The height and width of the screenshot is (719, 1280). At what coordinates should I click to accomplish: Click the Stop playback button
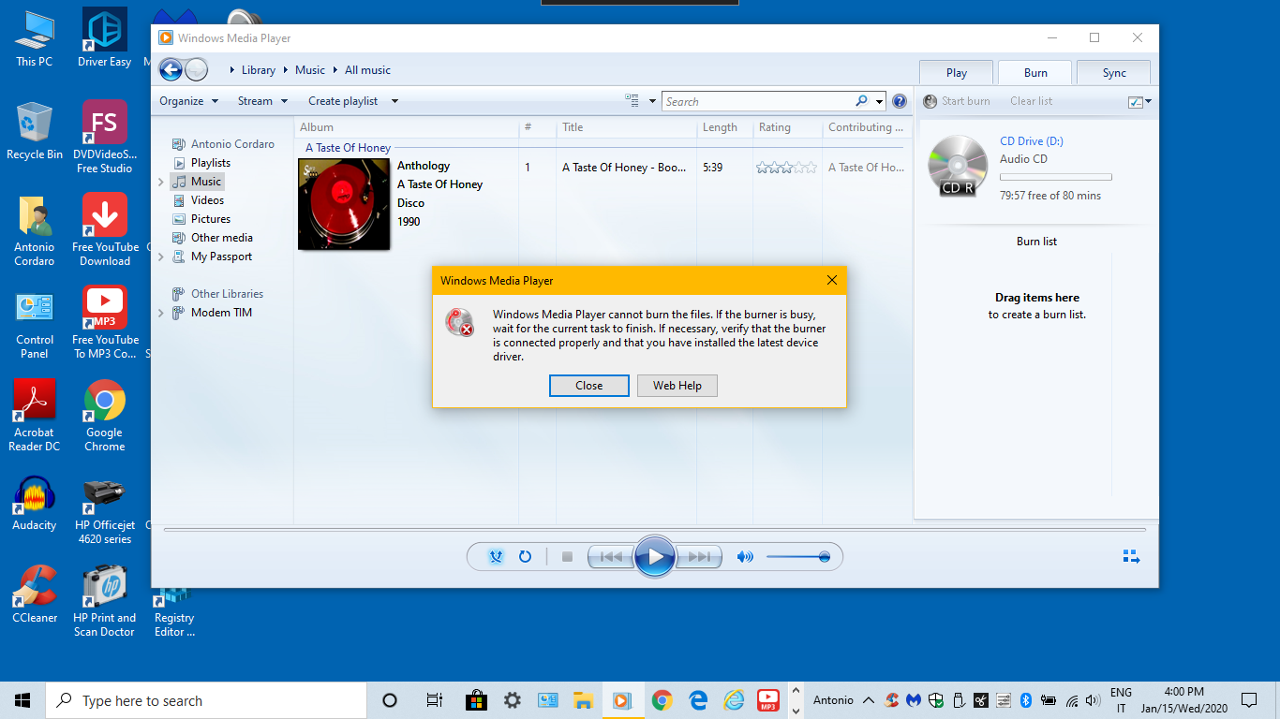click(567, 556)
